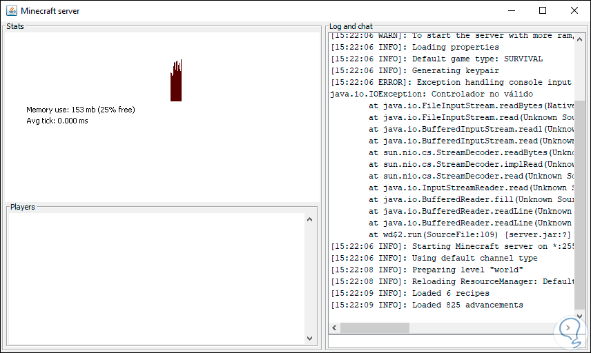
Task: Maximize the Minecraft server window
Action: (543, 10)
